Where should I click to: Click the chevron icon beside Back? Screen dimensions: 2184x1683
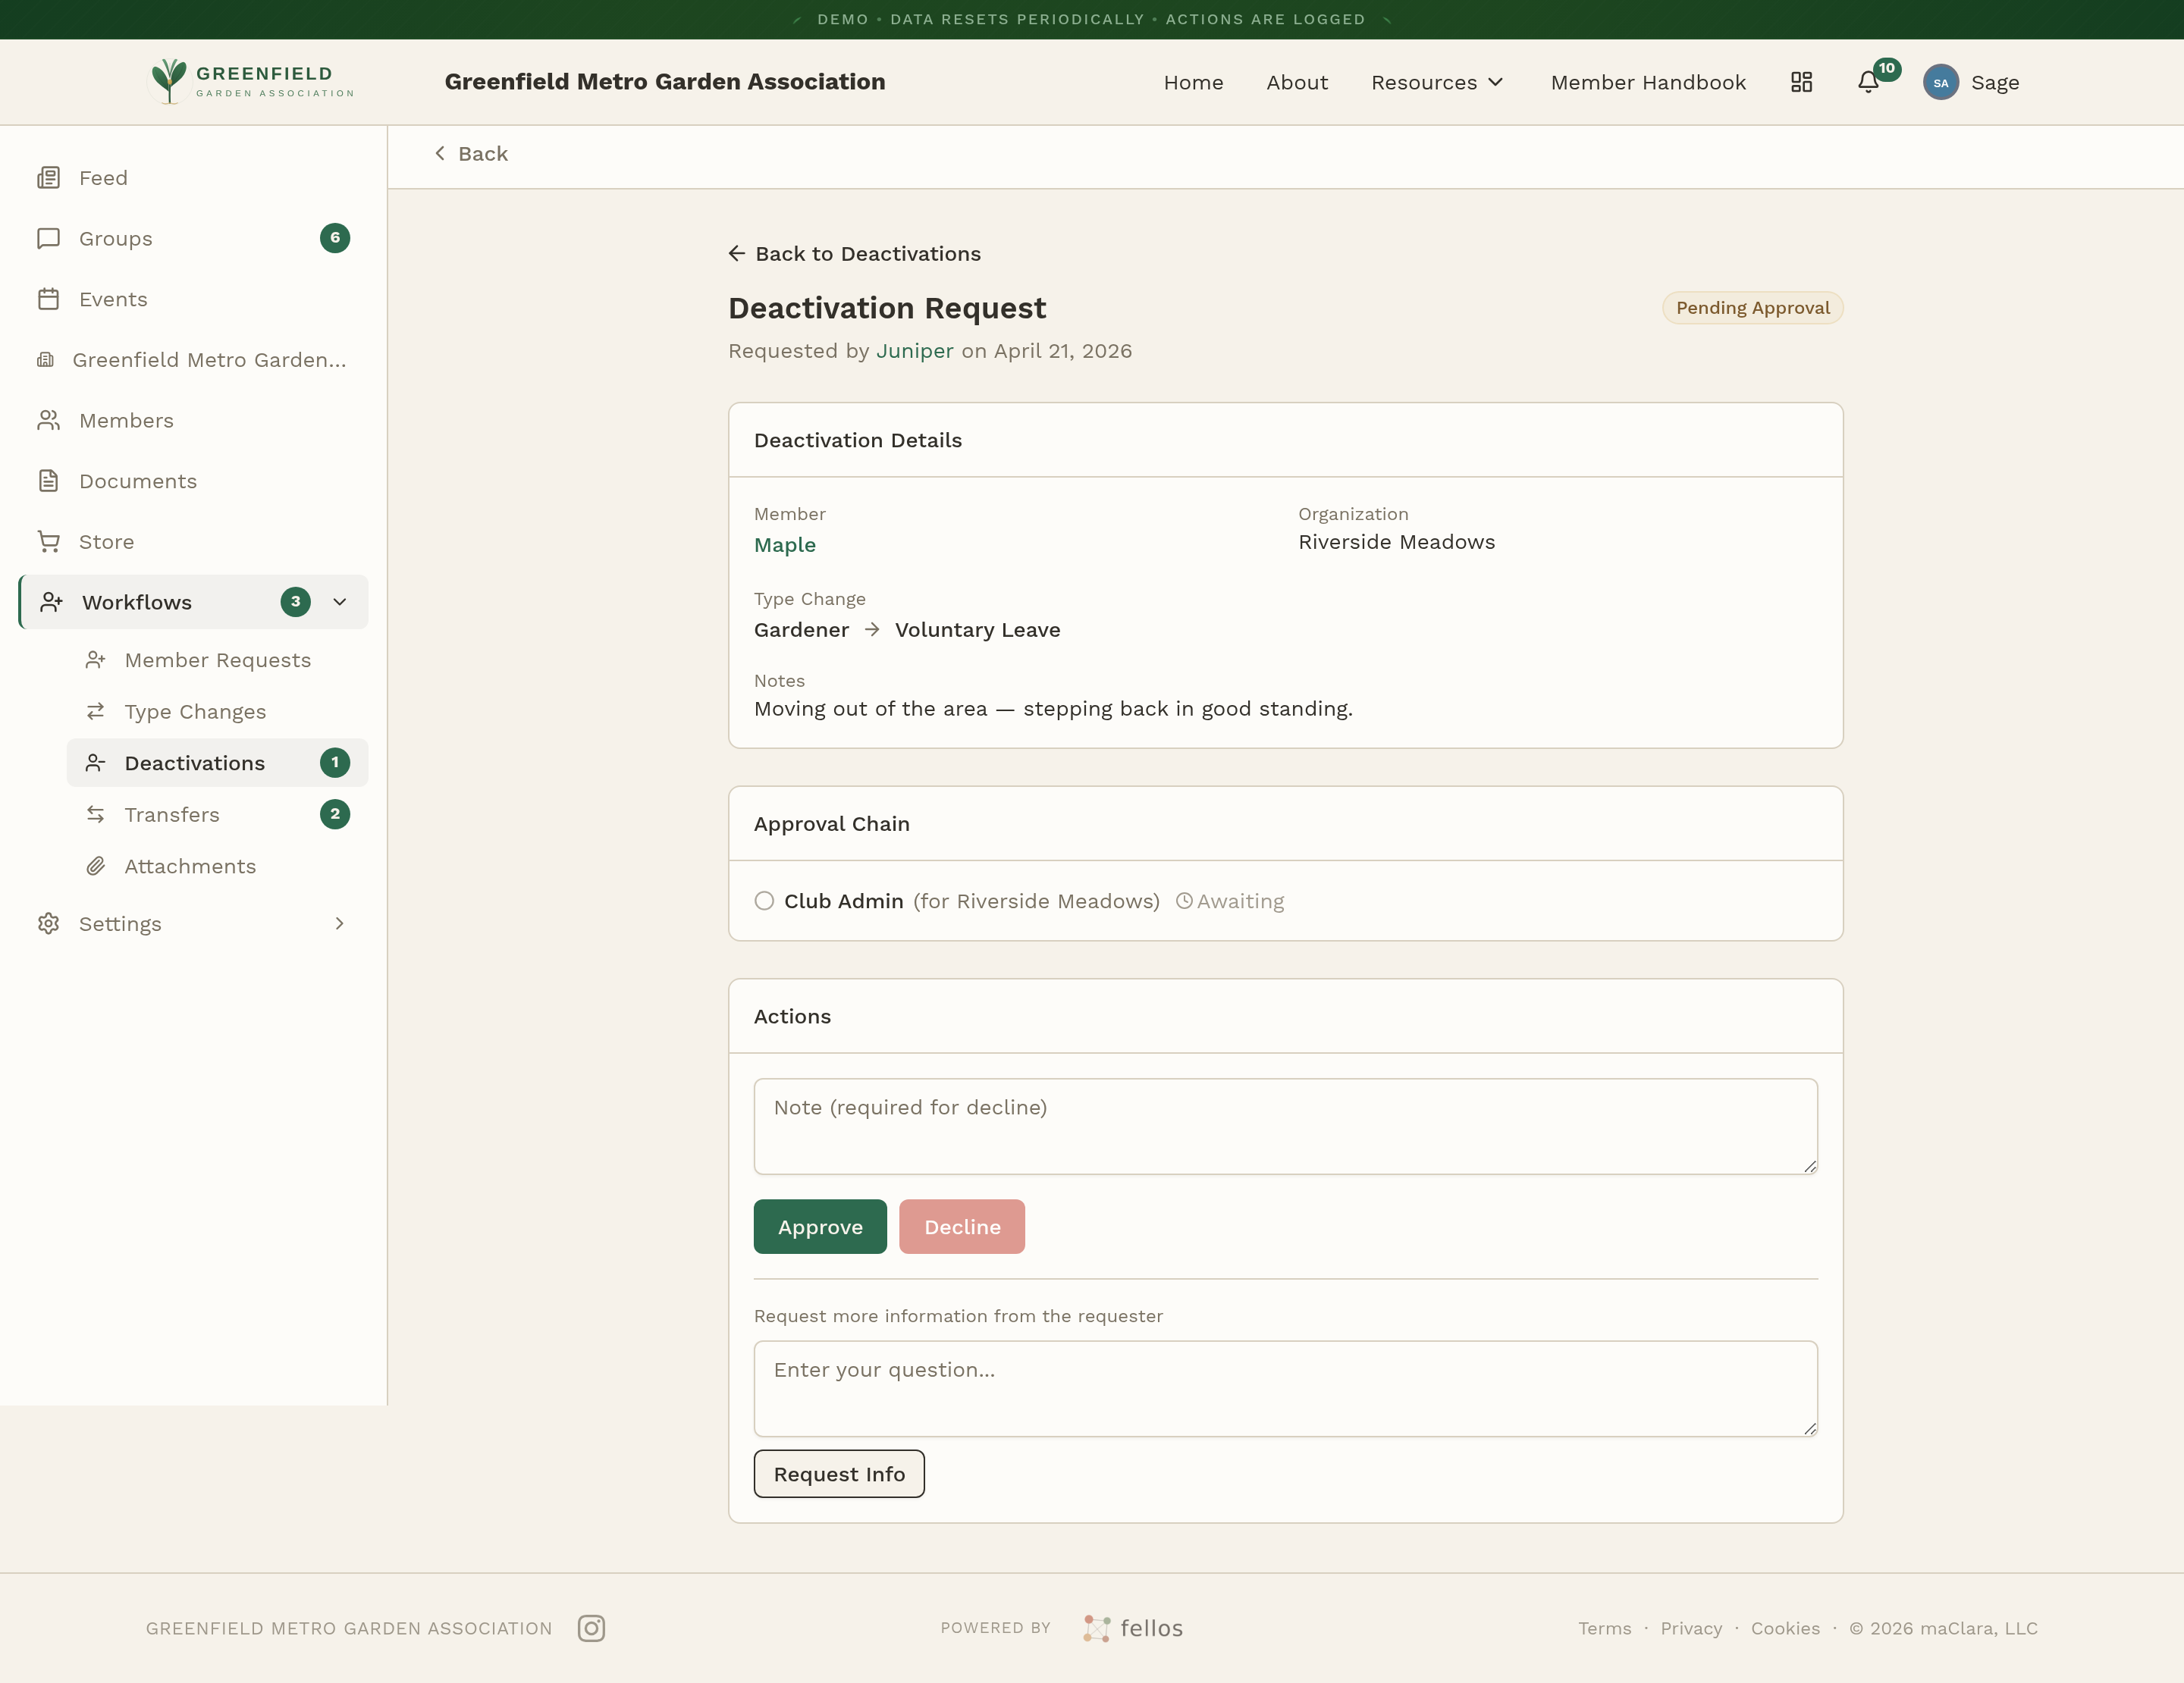[x=440, y=153]
